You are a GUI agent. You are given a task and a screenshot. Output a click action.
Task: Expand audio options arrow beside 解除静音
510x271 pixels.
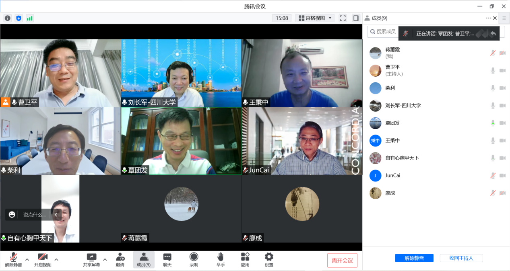[x=27, y=259]
